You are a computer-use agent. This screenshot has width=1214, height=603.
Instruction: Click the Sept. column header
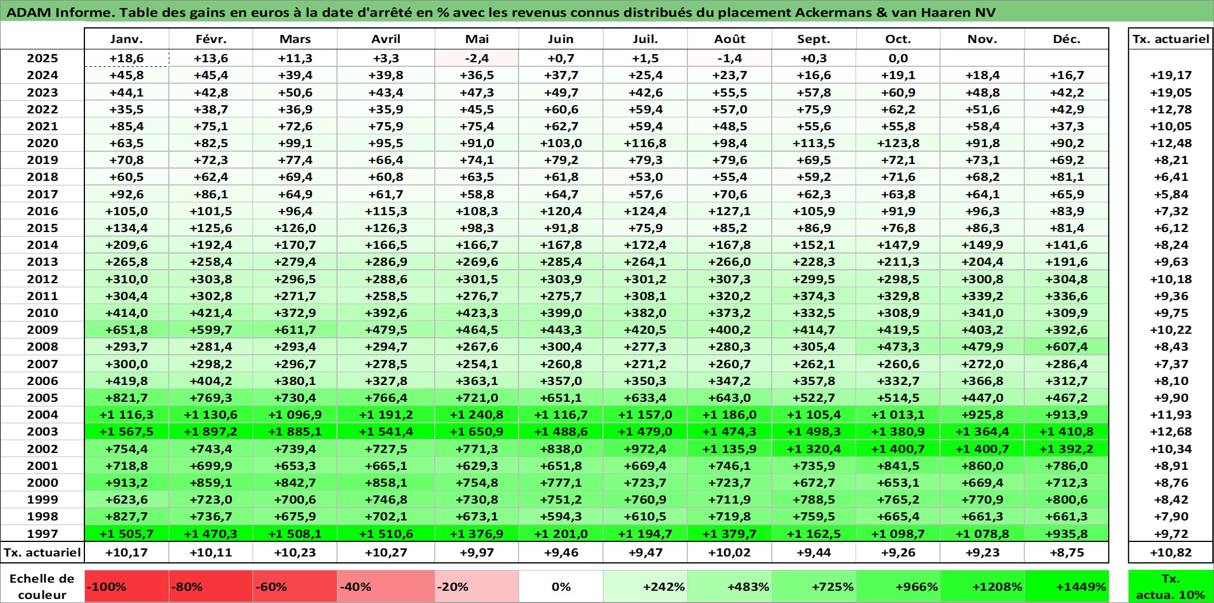(x=814, y=39)
